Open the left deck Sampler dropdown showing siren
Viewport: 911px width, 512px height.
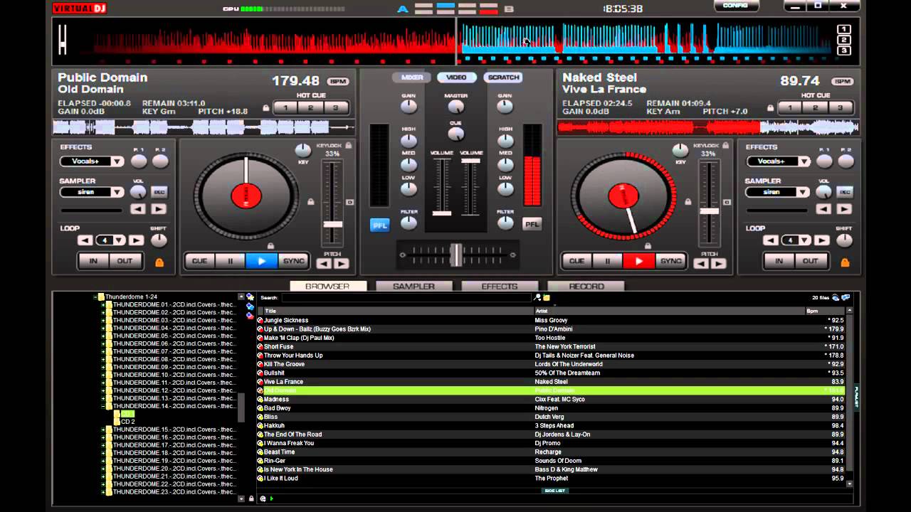pyautogui.click(x=92, y=192)
